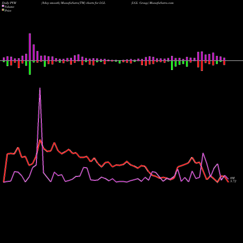Click the tallest magenta volume bar
Screen dimensions: 243x243
tap(30, 47)
